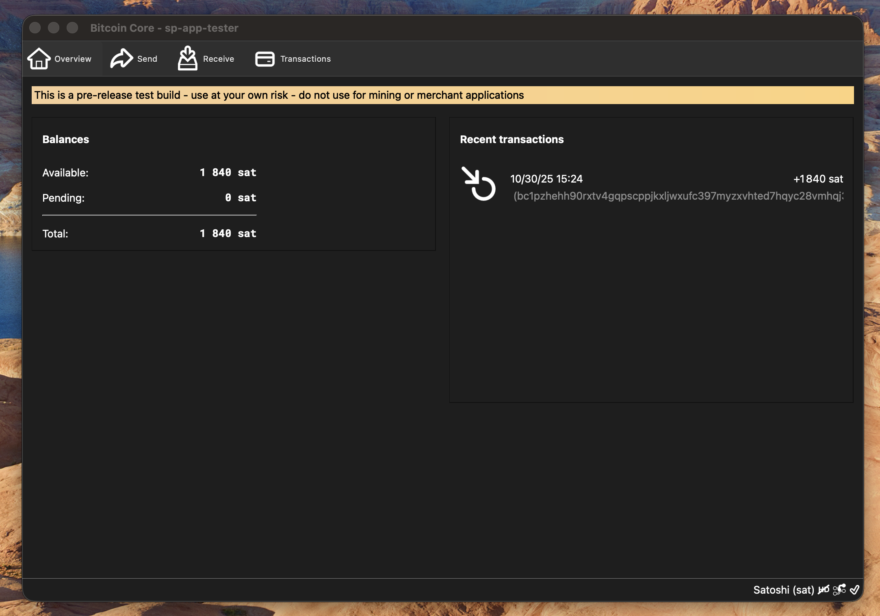Open the Transactions tab label
Screen dimensions: 880x616
(306, 59)
